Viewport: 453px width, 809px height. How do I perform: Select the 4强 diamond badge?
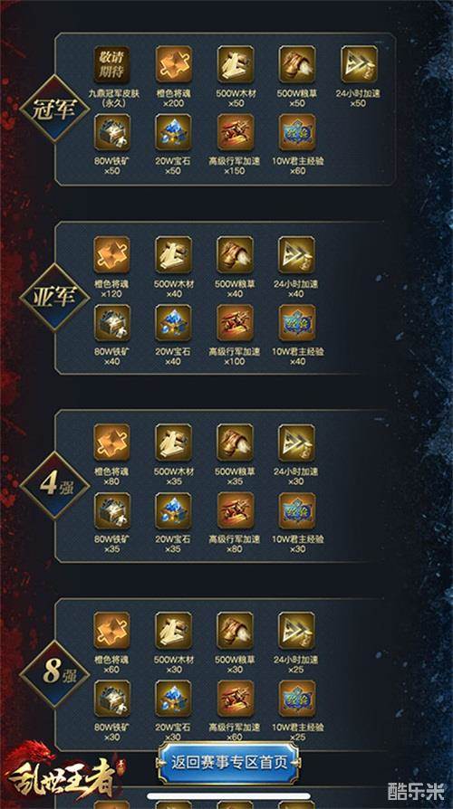(54, 486)
